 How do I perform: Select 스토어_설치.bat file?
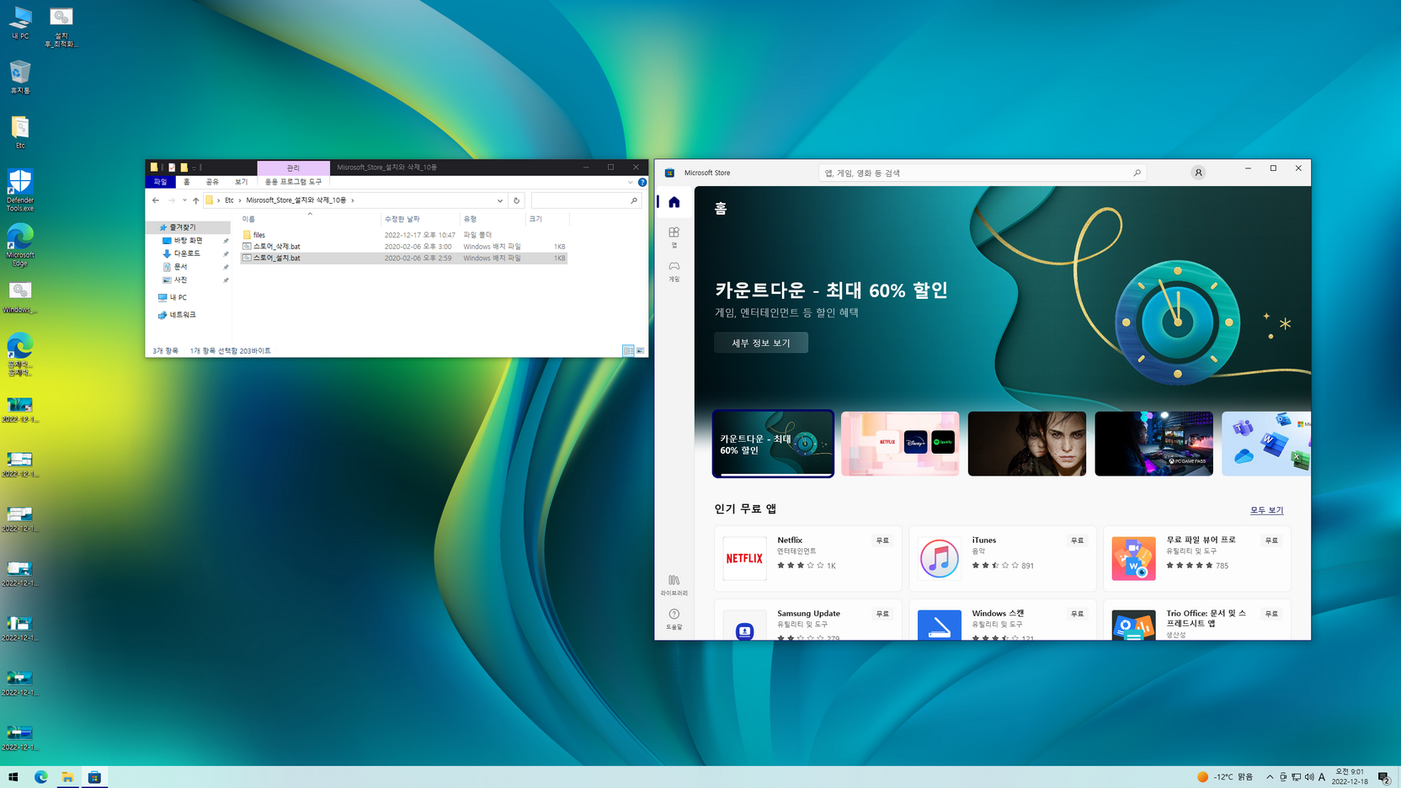coord(404,258)
